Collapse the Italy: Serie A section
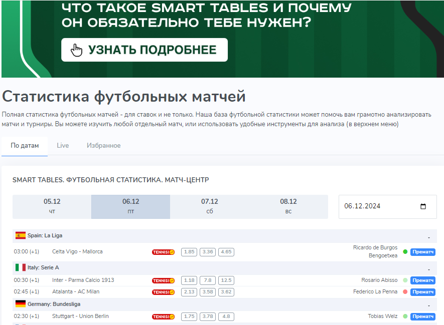The image size is (444, 325). click(x=429, y=269)
